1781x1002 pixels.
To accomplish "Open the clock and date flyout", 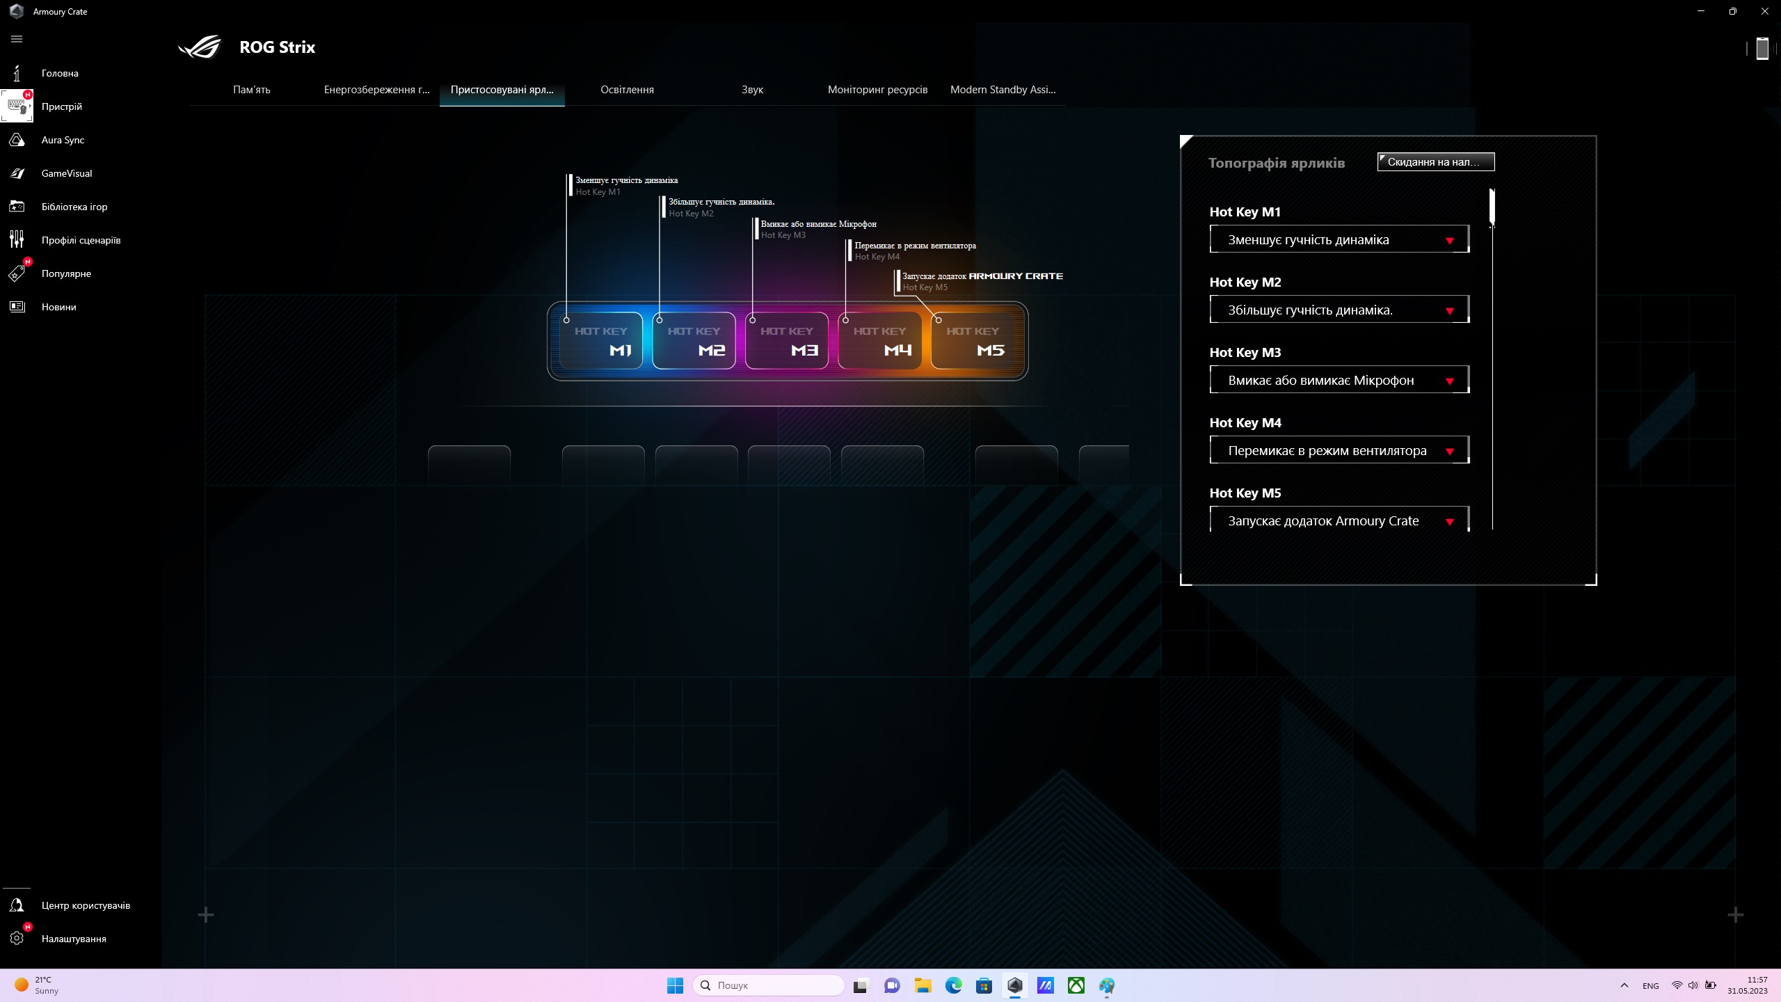I will pyautogui.click(x=1747, y=985).
